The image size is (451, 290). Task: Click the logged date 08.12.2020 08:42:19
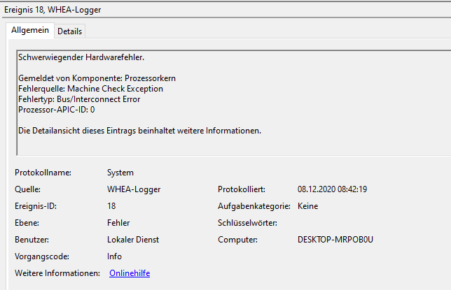point(332,189)
